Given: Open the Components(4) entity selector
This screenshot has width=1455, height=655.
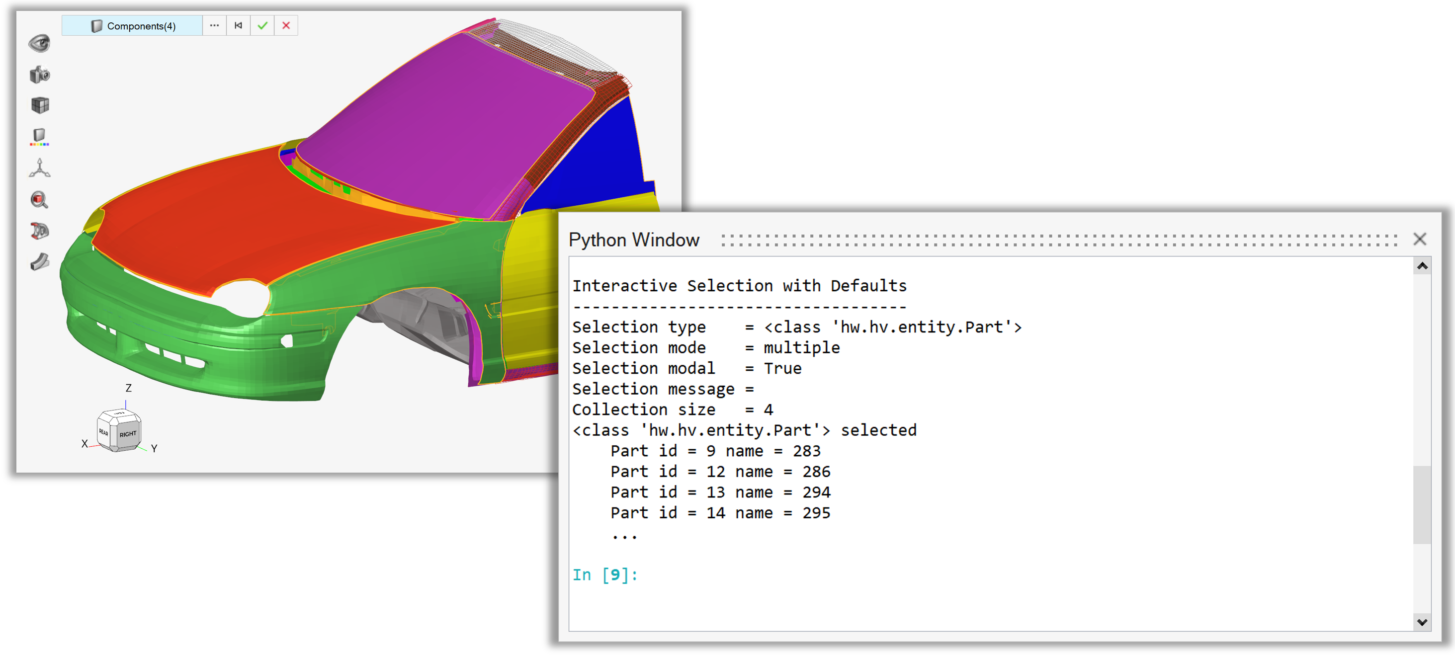Looking at the screenshot, I should pyautogui.click(x=133, y=26).
